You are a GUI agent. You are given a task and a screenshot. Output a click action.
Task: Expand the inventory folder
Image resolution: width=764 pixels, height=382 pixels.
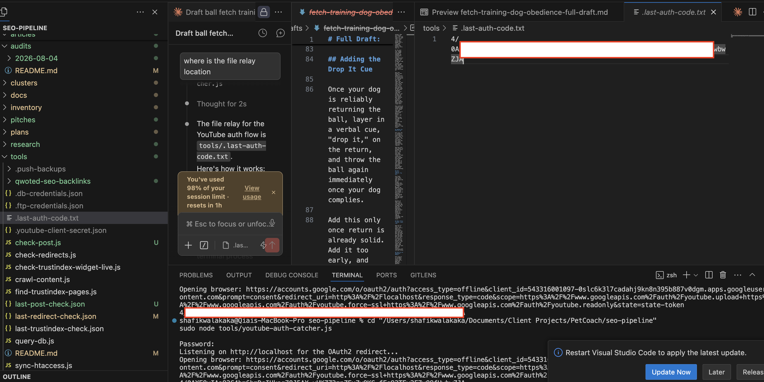tap(5, 107)
